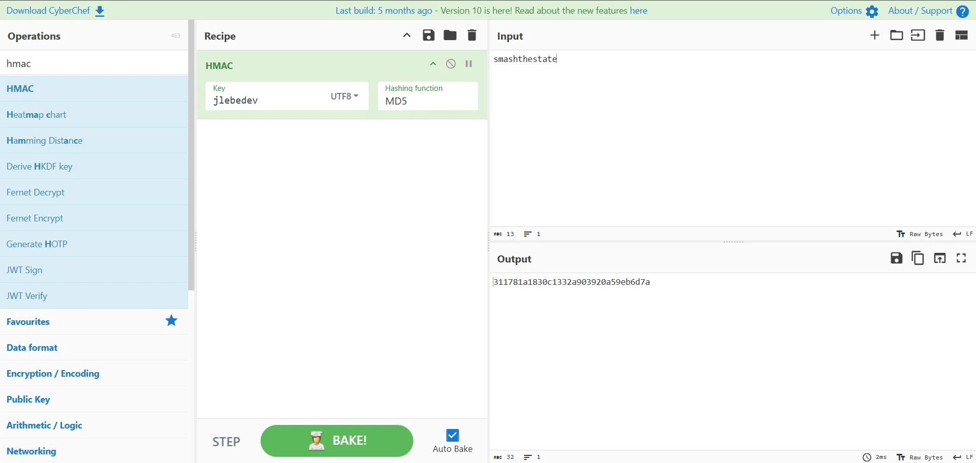Save the current recipe

click(429, 36)
